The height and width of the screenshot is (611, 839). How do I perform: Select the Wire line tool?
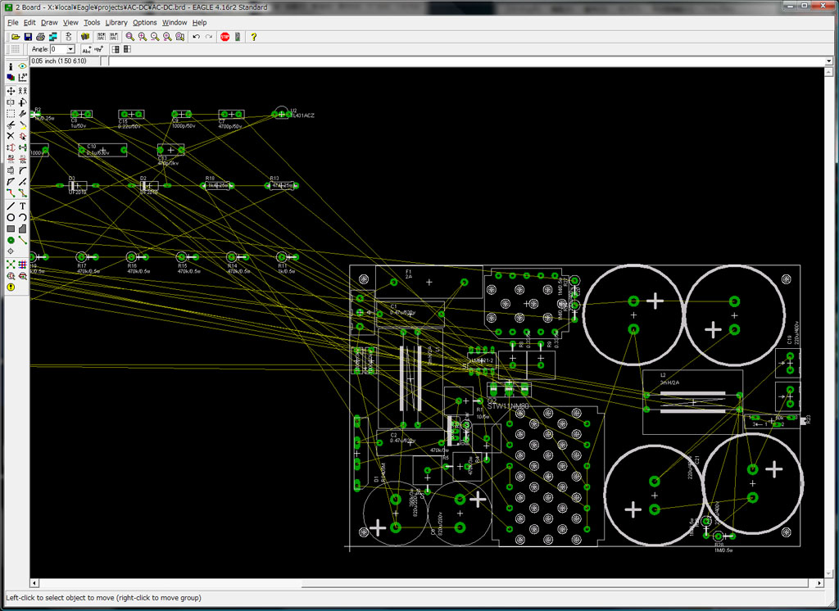pos(10,206)
